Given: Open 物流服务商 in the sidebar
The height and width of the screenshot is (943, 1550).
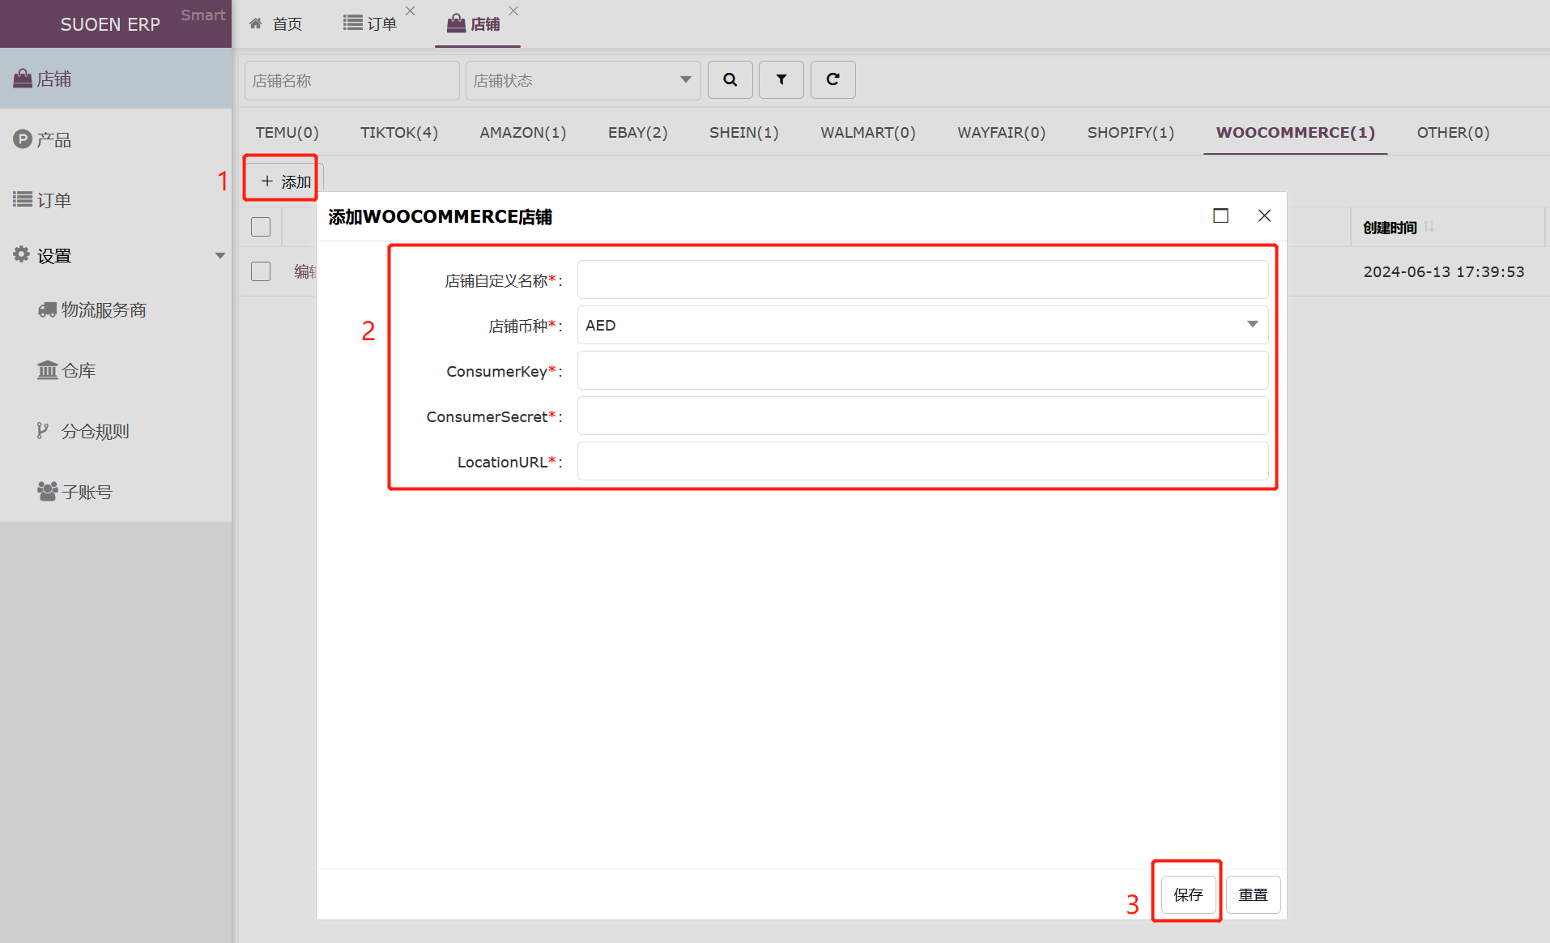Looking at the screenshot, I should (116, 309).
